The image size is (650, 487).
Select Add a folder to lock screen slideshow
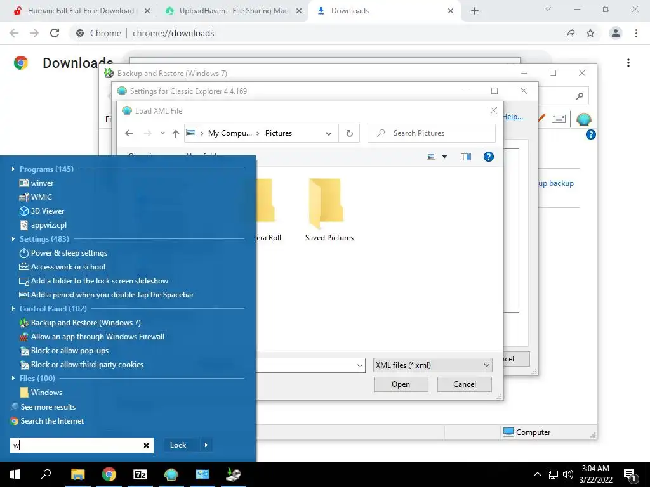click(x=94, y=281)
